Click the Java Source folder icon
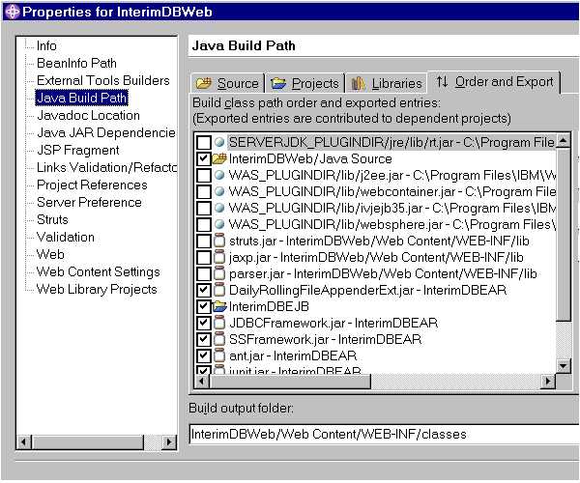The image size is (580, 483). tap(219, 158)
